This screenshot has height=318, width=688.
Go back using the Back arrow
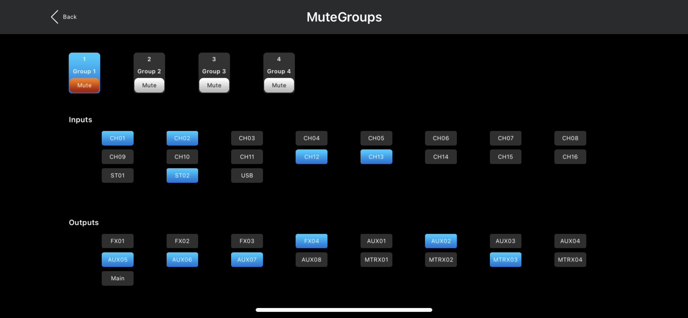pyautogui.click(x=63, y=17)
